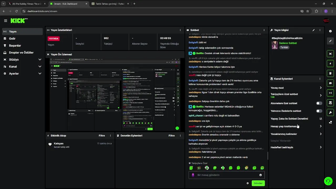Pick the first green emote in the emote row
The height and width of the screenshot is (189, 336).
(191, 168)
